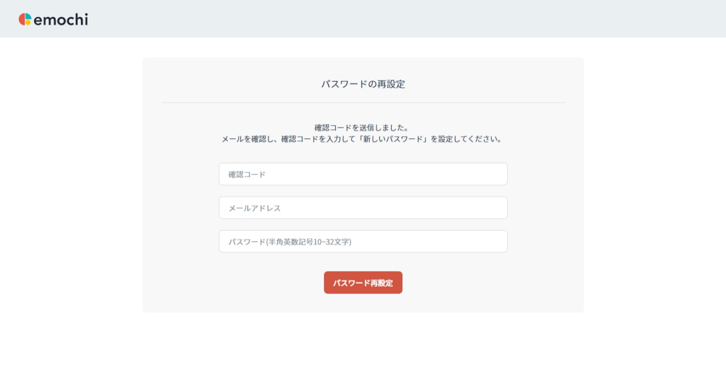The height and width of the screenshot is (368, 726).
Task: Submit with the パスワード再設定 button
Action: (x=363, y=283)
